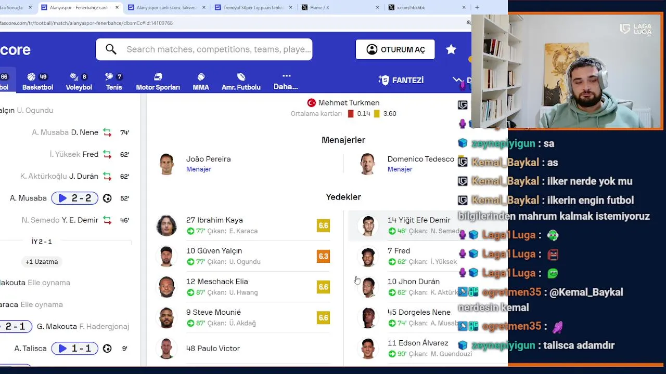
Task: Click green sub-in arrow under Ibrahim Kaya
Action: [190, 231]
